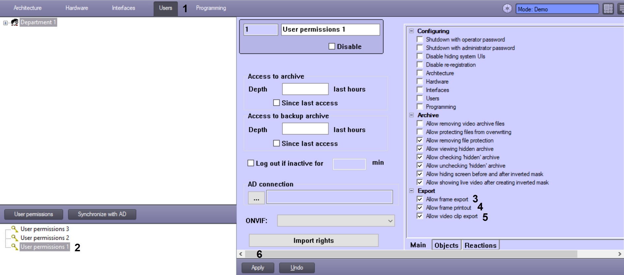The width and height of the screenshot is (624, 275).
Task: Expand the Department 1 tree node
Action: point(5,23)
